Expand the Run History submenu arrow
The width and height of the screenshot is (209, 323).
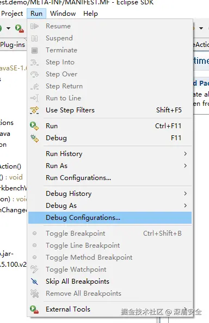pos(186,154)
